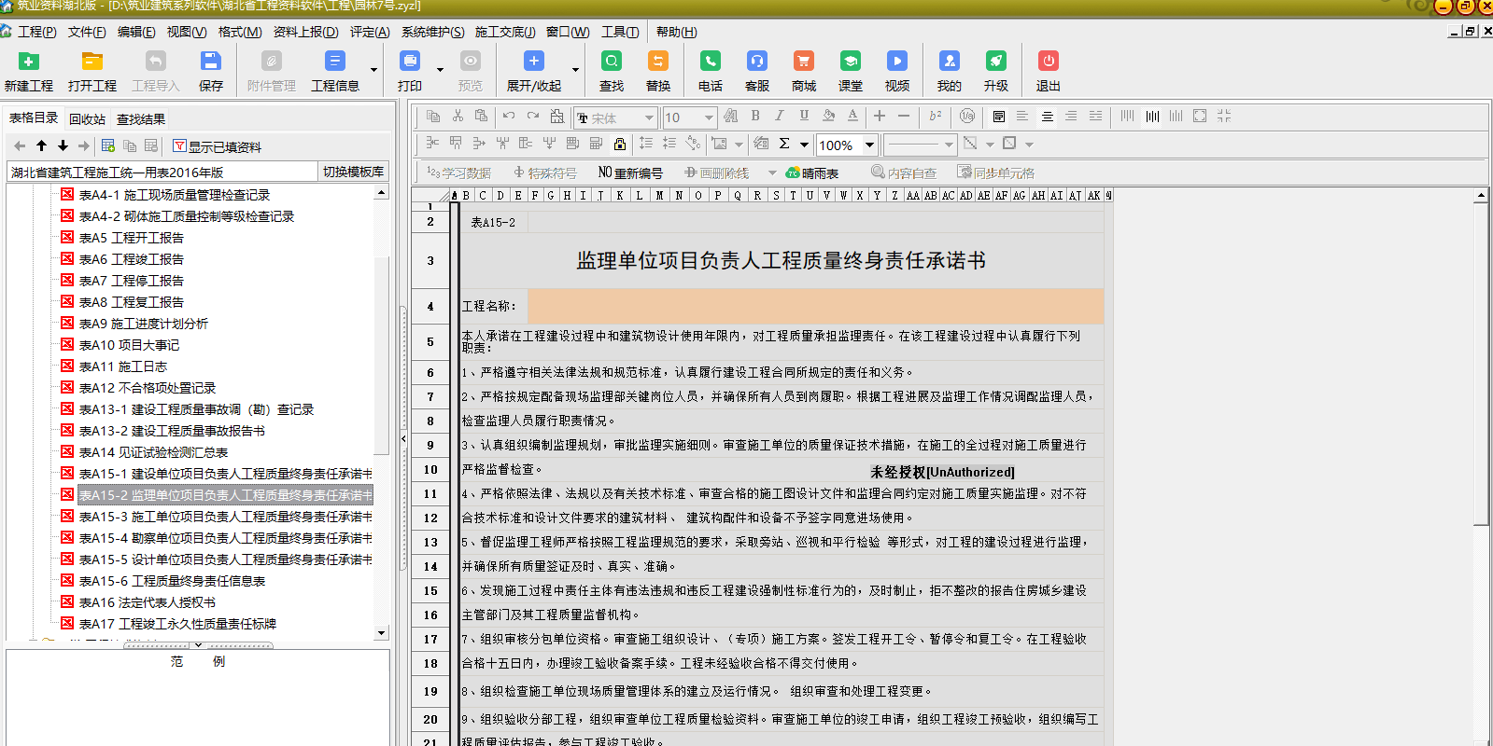1493x746 pixels.
Task: Open the 系统维护(S) menu
Action: pos(432,32)
